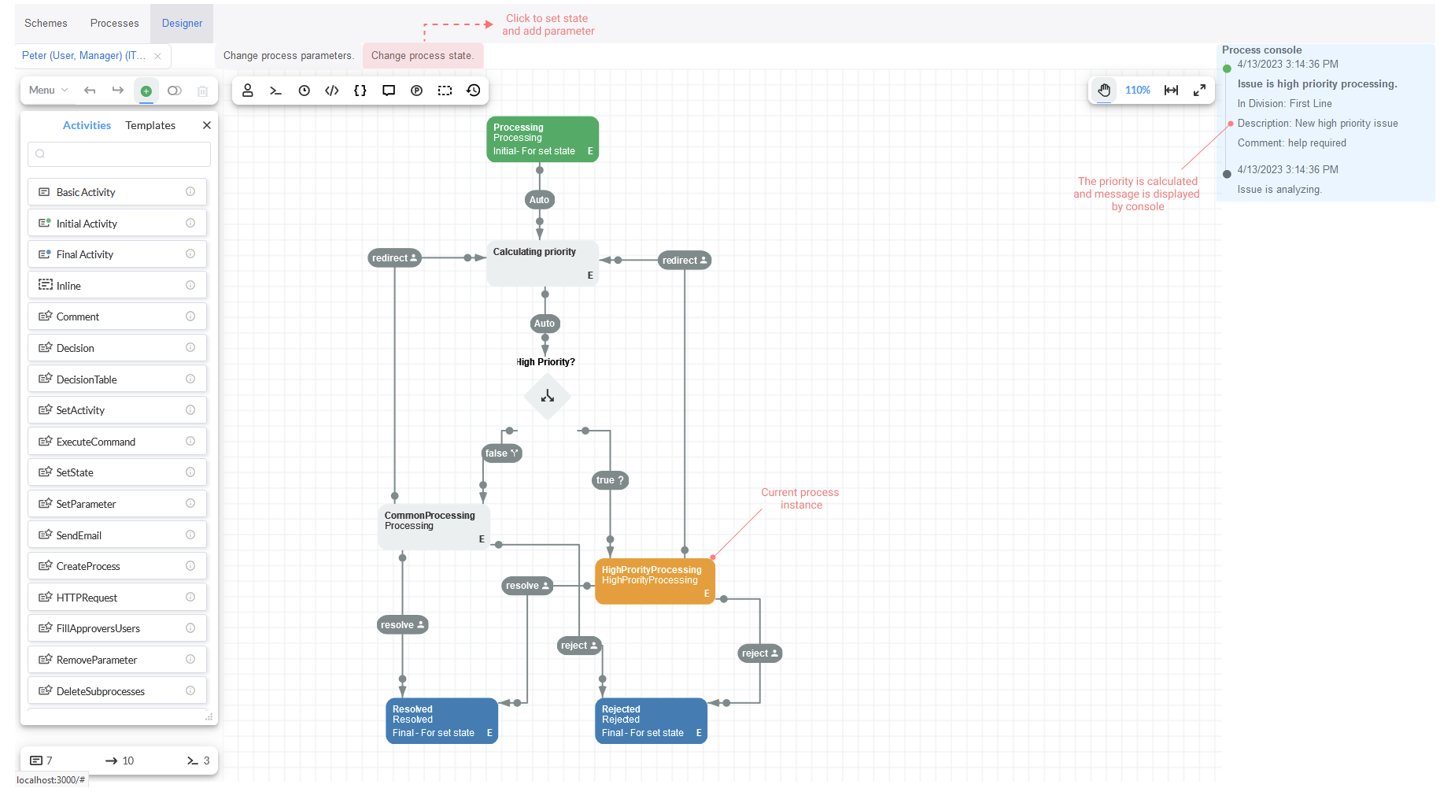Click the redo arrow in the toolbar
The image size is (1451, 792).
[118, 91]
